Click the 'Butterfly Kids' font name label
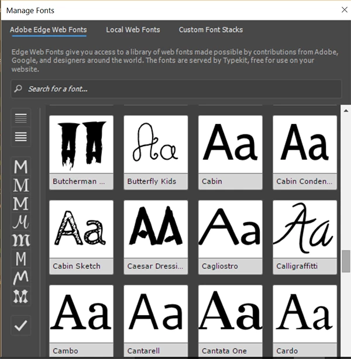 point(152,181)
